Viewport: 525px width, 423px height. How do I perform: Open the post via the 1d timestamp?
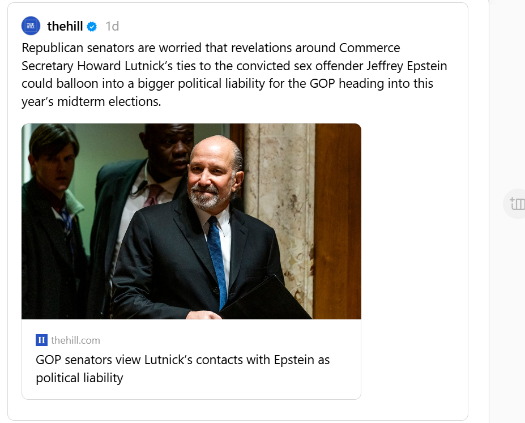click(x=112, y=27)
